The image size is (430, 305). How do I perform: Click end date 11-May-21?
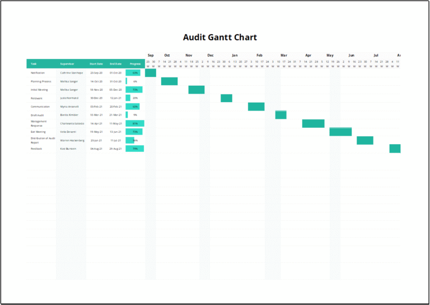click(x=115, y=123)
